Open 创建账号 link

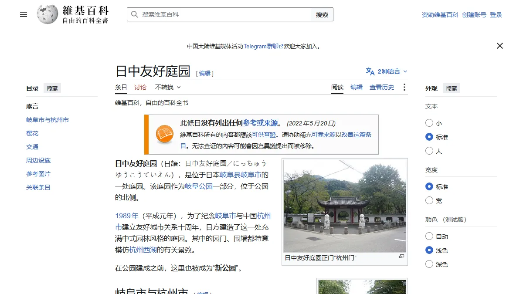474,14
